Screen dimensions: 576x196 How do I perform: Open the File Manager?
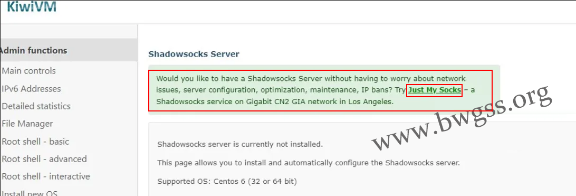click(27, 124)
